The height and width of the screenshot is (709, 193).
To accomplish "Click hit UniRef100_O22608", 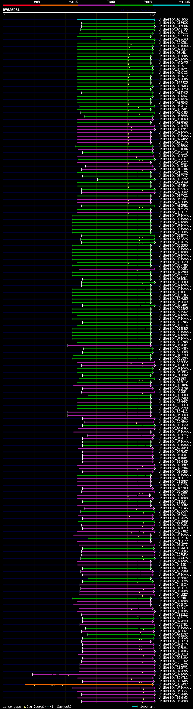I will coord(173,40).
